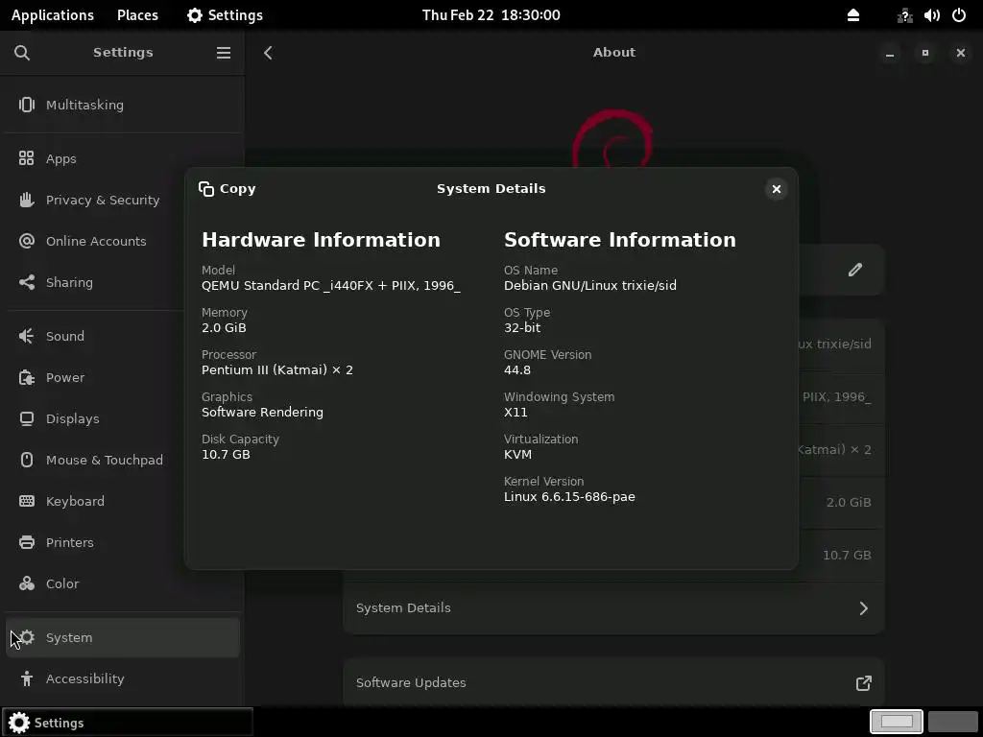
Task: Click the QEMU Standard PC model value
Action: coord(331,286)
